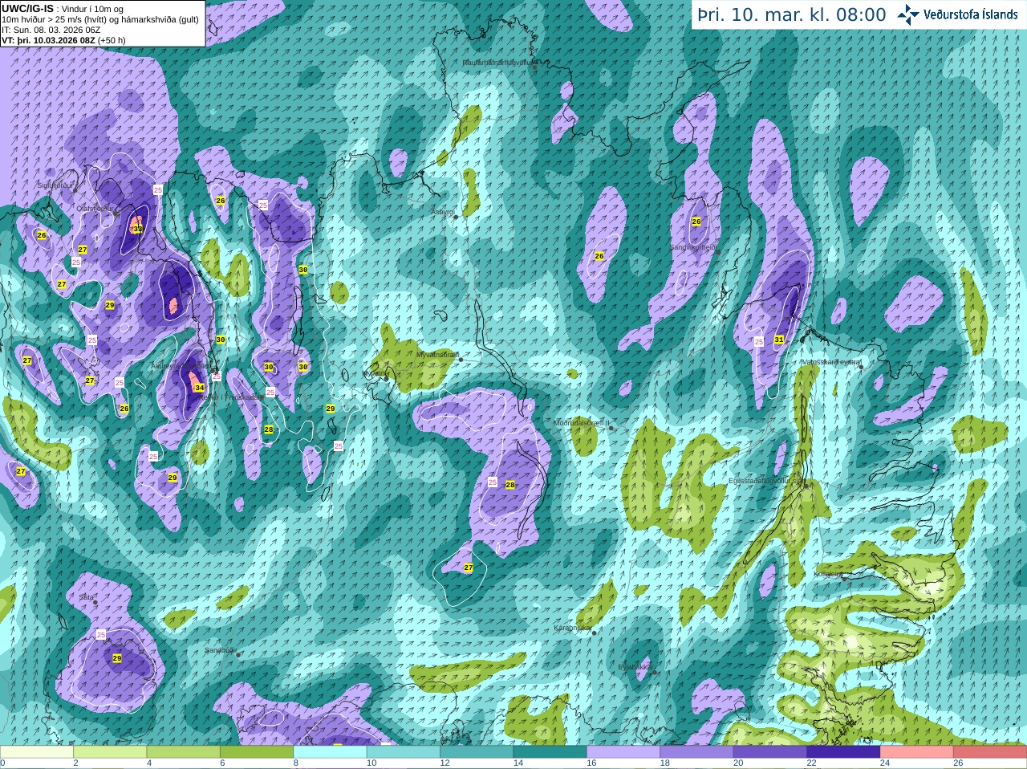The height and width of the screenshot is (769, 1027).
Task: Select the 20–22 m/s violet scale swatch
Action: coord(769,752)
